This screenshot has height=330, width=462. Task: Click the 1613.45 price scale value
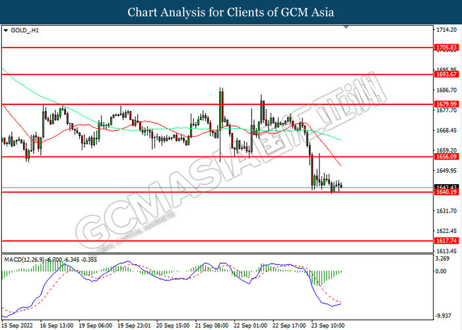click(x=446, y=251)
